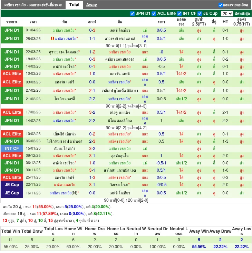Viewport: 252px width, 253px height.
Task: Toggle the INT CF filter checkbox
Action: 179,13
